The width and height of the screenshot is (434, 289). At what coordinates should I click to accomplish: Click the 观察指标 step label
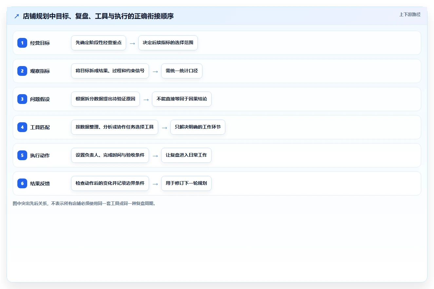pyautogui.click(x=40, y=71)
